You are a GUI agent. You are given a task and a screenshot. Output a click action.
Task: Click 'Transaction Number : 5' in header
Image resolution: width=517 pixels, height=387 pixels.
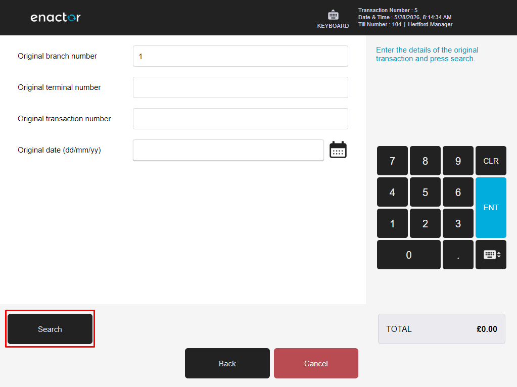pos(388,10)
